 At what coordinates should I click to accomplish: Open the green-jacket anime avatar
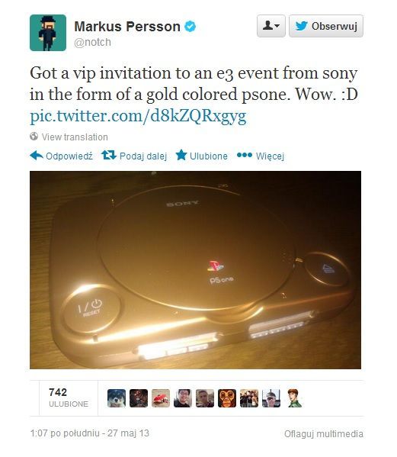click(293, 398)
